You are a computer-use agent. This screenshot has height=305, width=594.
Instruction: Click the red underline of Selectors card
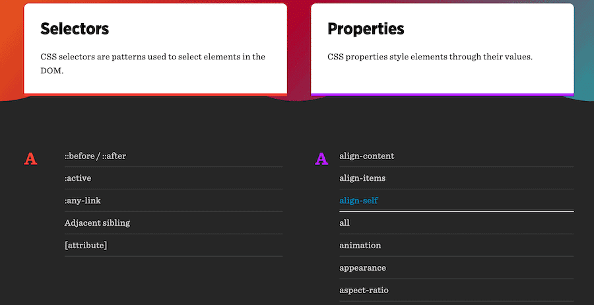click(155, 94)
